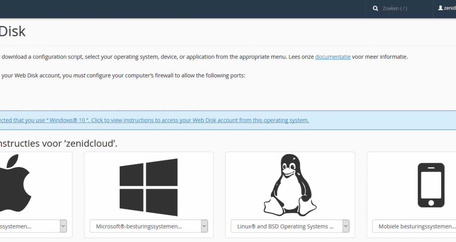Viewport: 456px width, 242px height.
Task: Open the documentatie link
Action: [333, 57]
